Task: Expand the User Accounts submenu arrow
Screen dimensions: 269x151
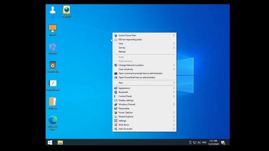Action: click(174, 129)
